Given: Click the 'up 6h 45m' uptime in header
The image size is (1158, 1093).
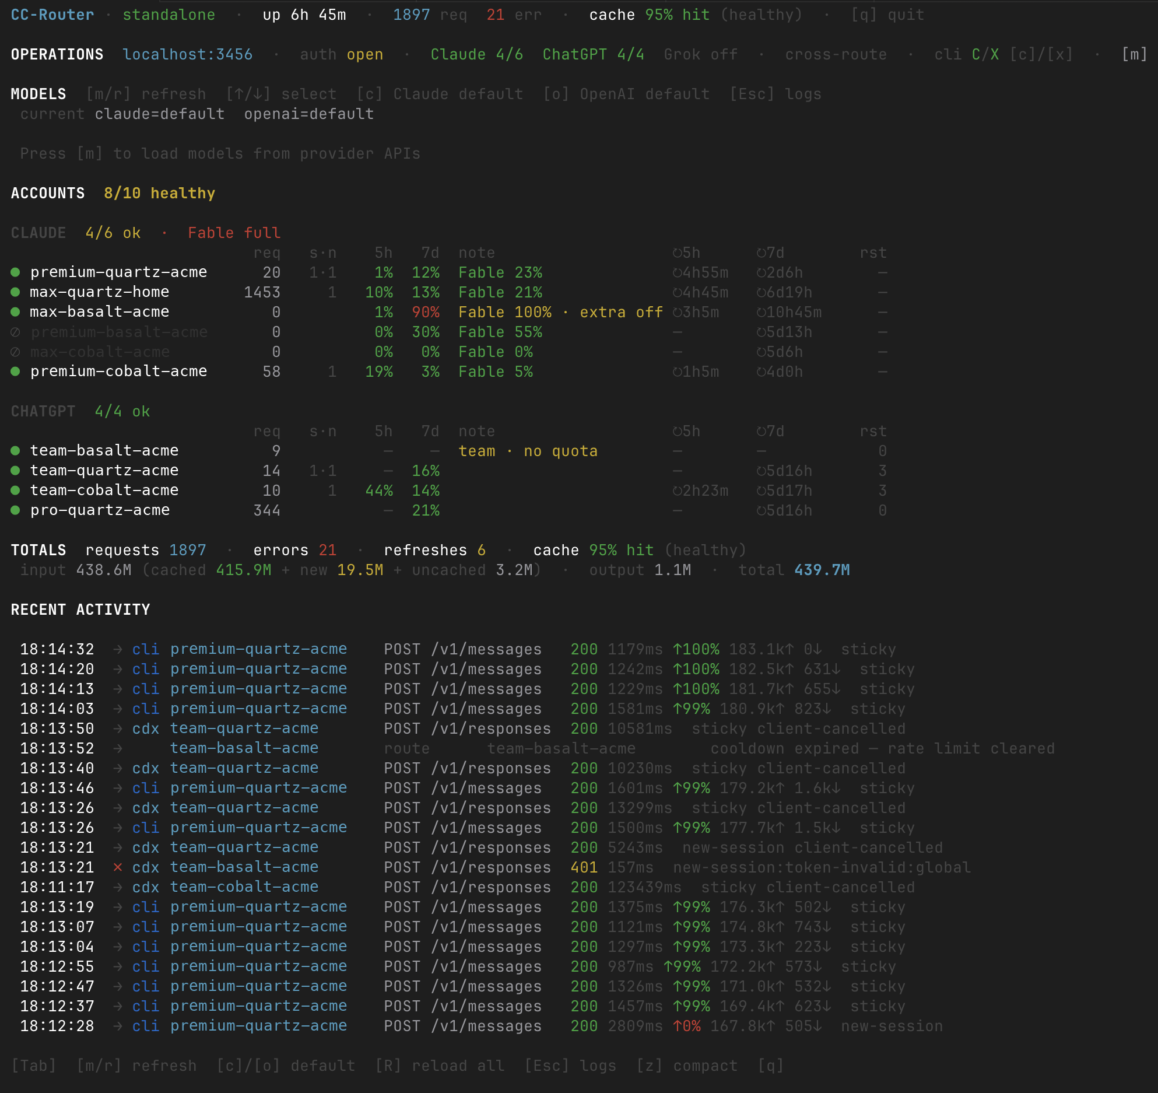Looking at the screenshot, I should pyautogui.click(x=304, y=15).
